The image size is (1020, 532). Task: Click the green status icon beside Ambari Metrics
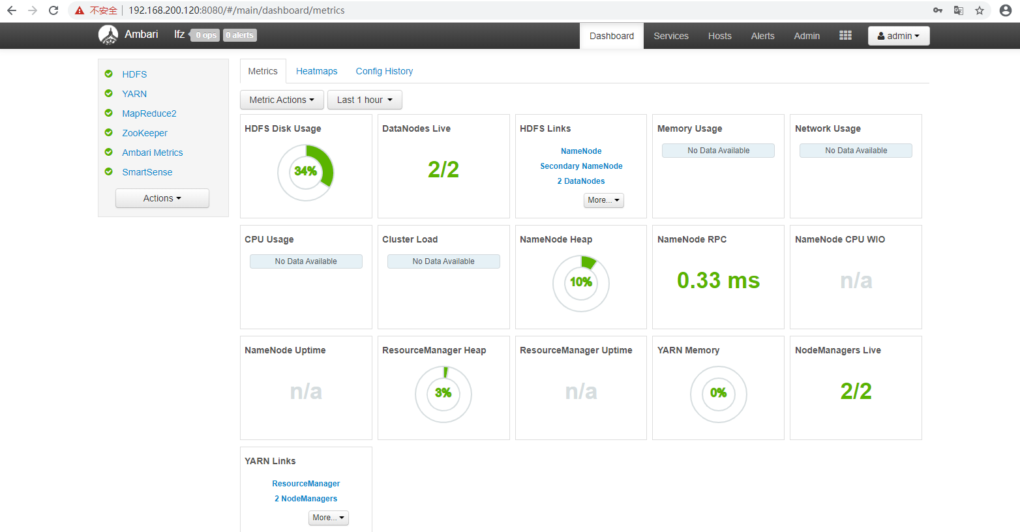coord(109,152)
